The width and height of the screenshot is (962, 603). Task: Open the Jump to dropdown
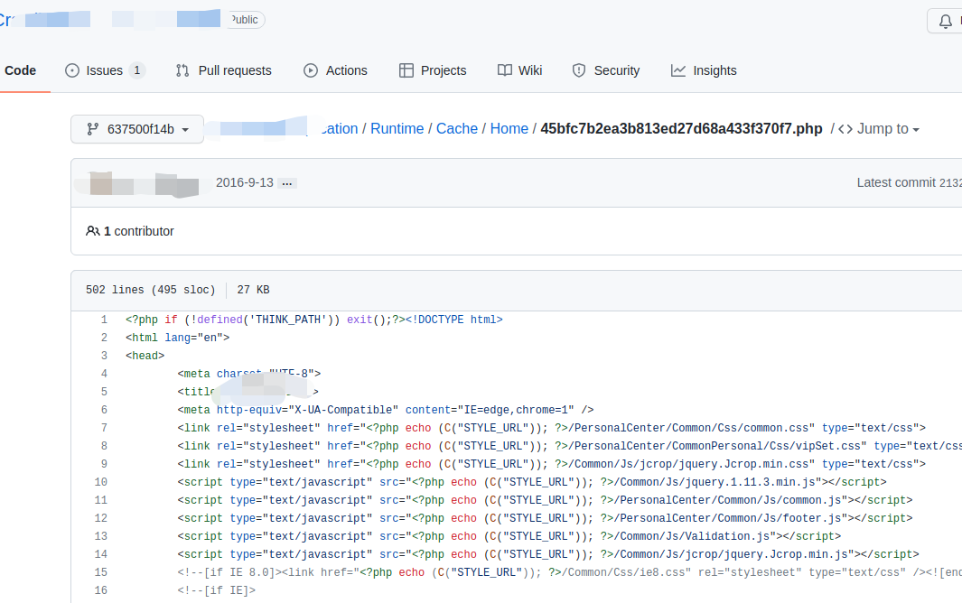(x=888, y=129)
